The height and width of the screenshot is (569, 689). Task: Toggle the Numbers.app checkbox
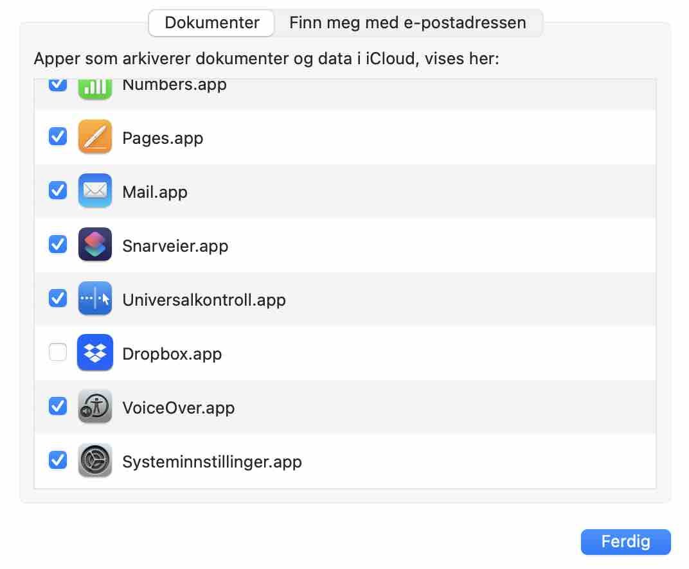[58, 85]
